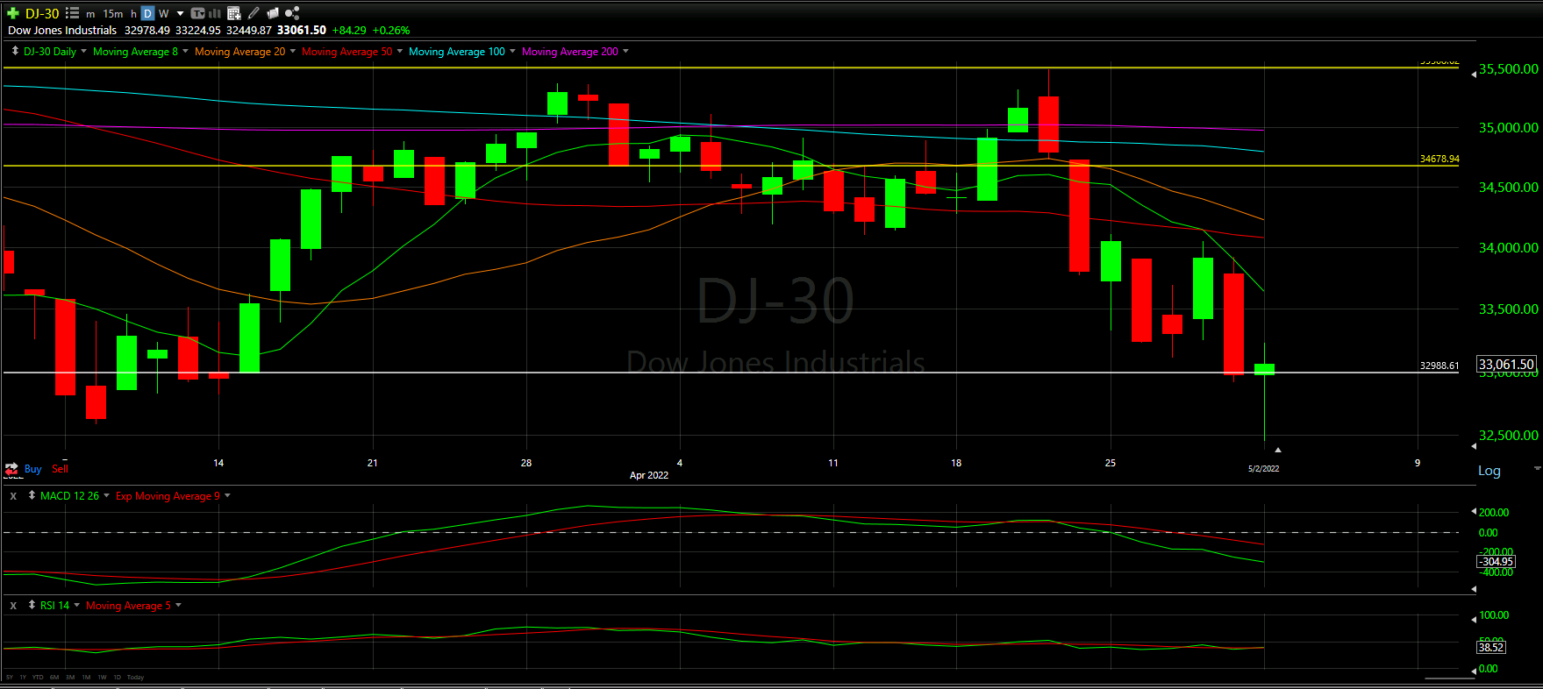Click the red Sell link

60,469
